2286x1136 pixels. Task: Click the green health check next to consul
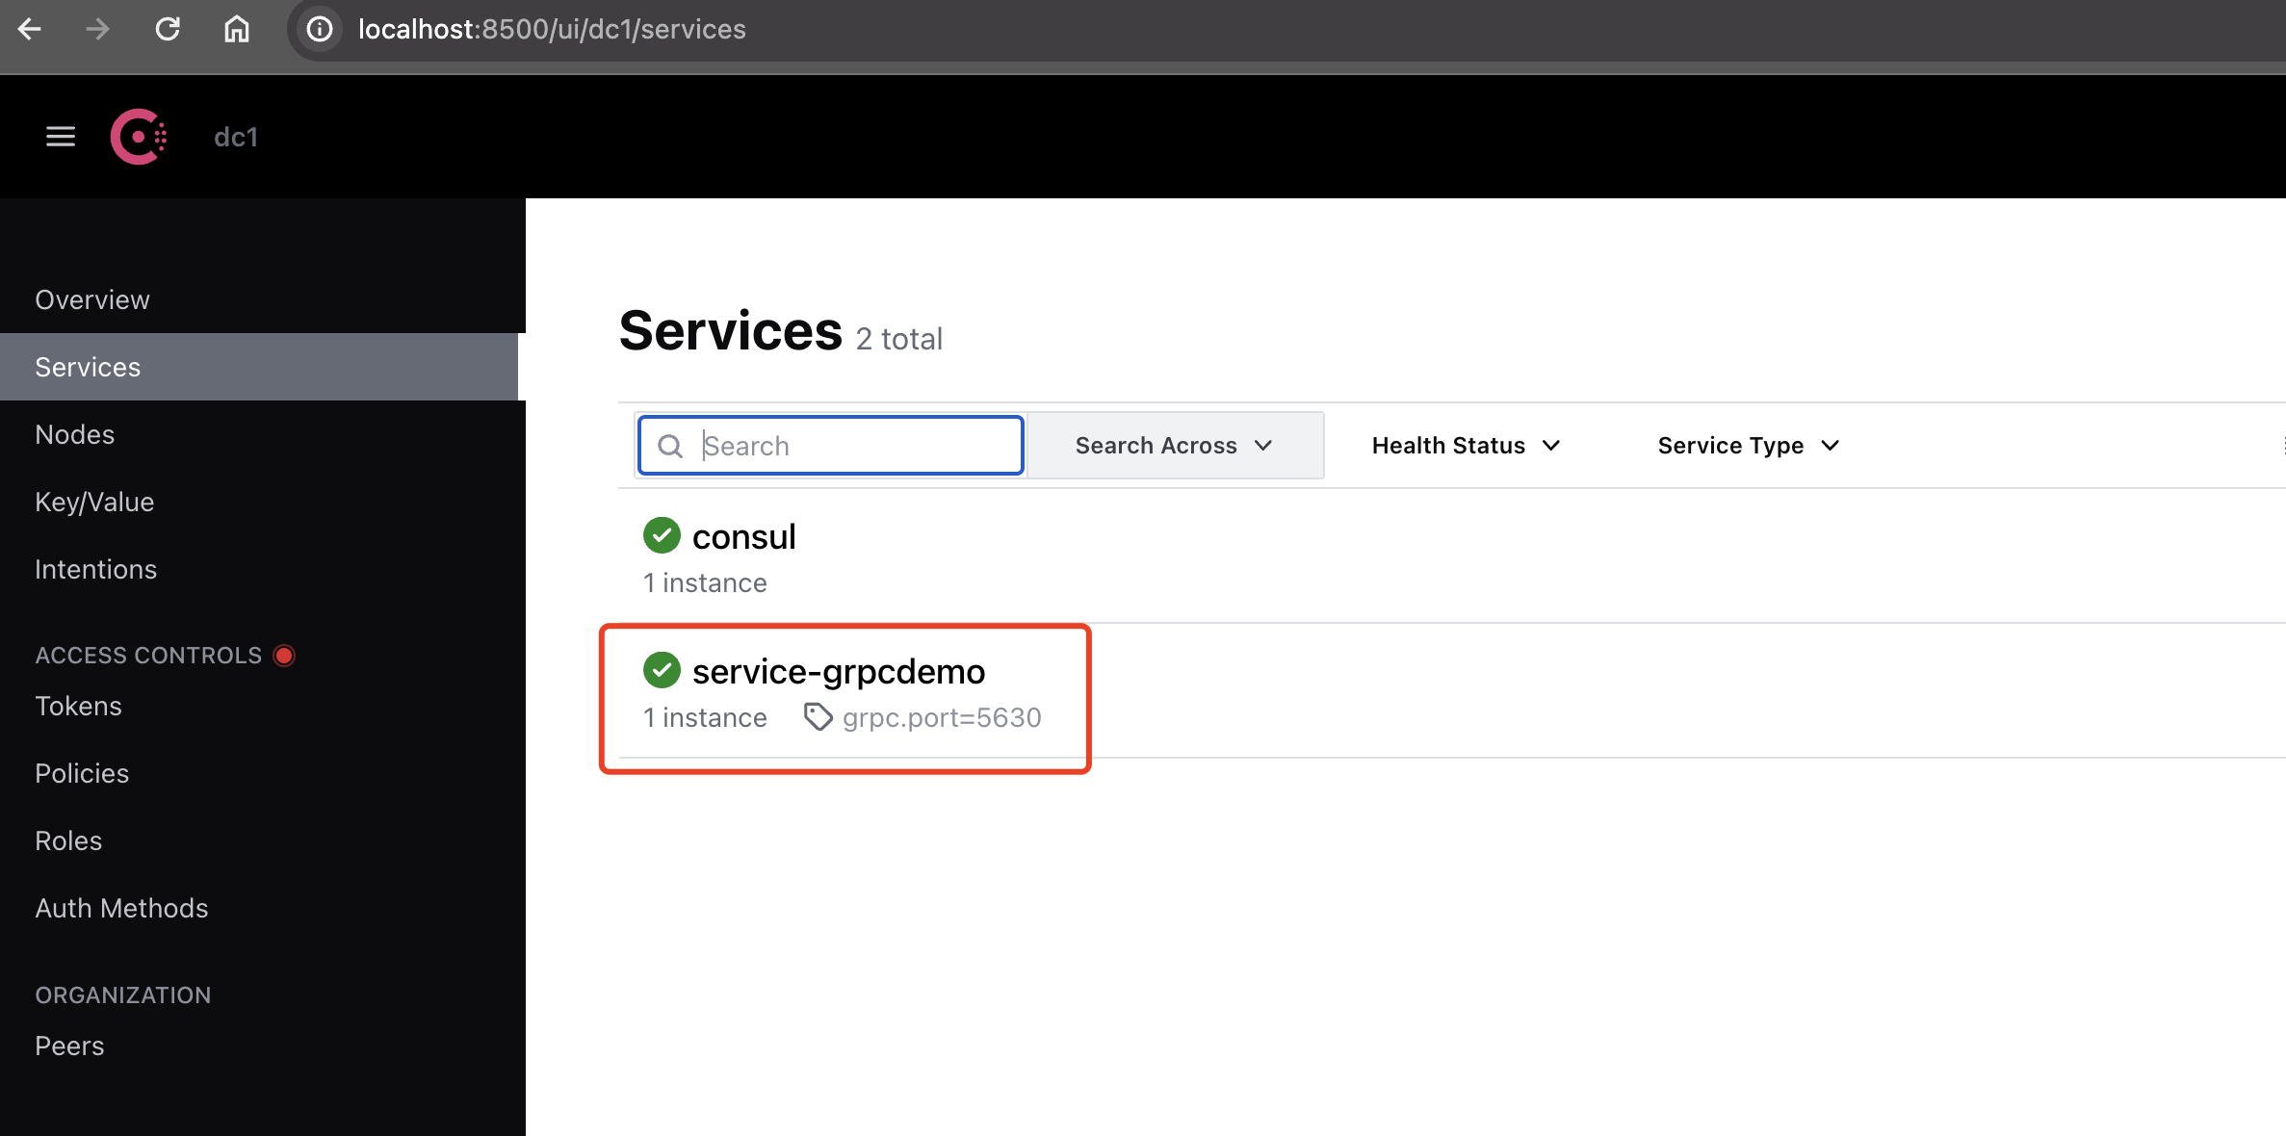click(x=662, y=535)
